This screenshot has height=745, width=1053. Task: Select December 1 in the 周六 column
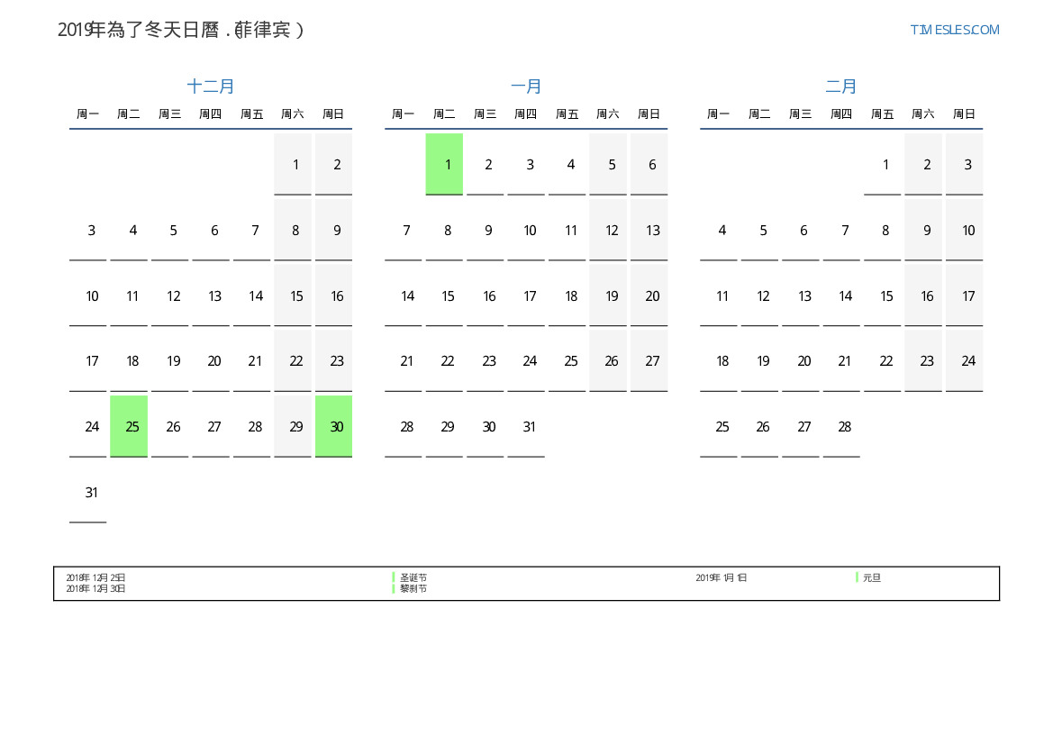click(x=293, y=164)
